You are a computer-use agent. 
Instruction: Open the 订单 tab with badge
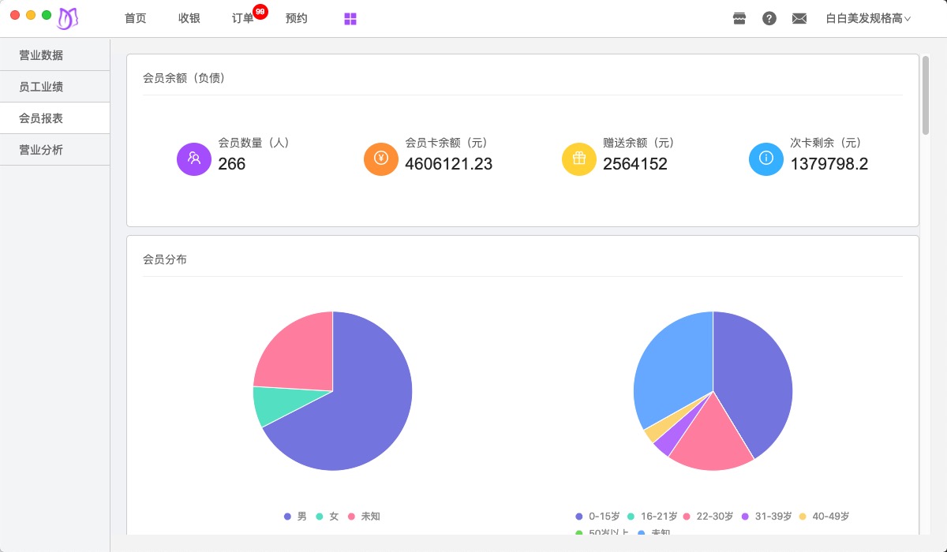[243, 19]
